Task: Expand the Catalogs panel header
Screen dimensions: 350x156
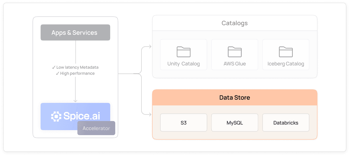Action: 235,23
